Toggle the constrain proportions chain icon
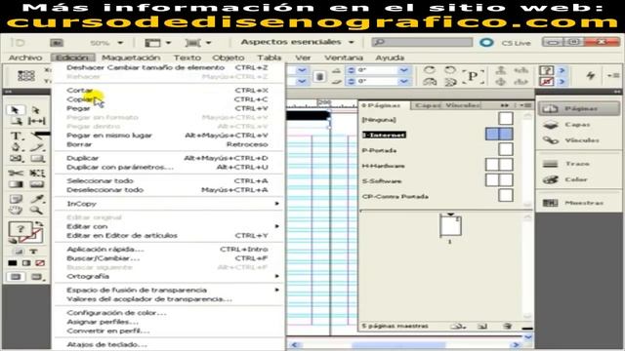 [319, 76]
